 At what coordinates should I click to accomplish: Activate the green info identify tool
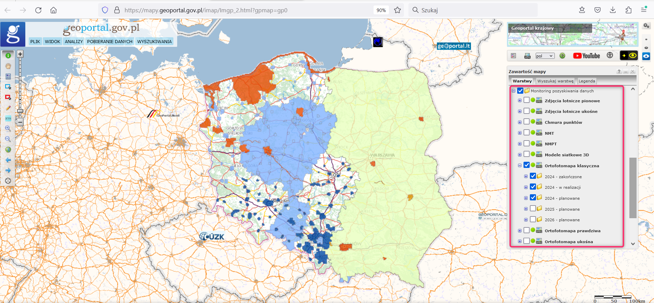point(8,55)
